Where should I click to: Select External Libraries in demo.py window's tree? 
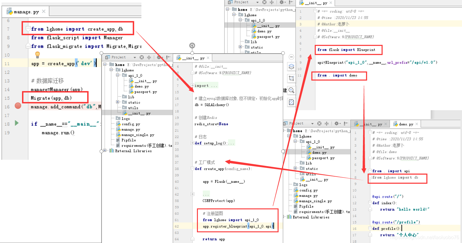coord(308,217)
